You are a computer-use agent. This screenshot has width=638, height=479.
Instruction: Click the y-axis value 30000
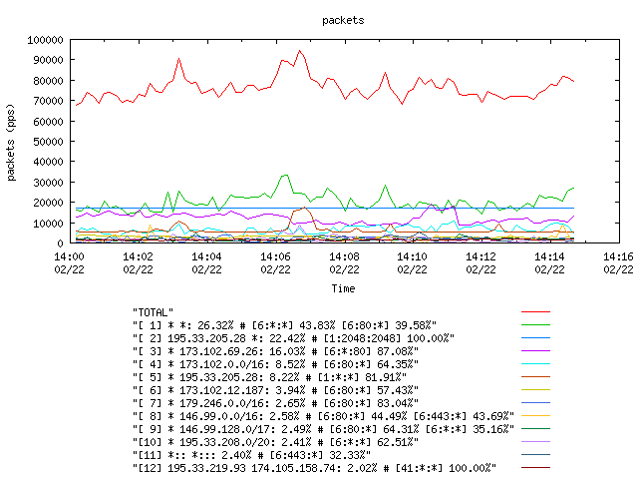tap(48, 183)
